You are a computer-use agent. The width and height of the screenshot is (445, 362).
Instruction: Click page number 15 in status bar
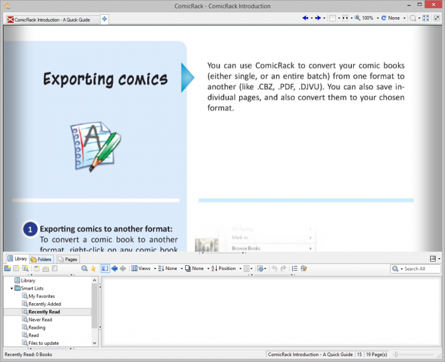click(x=360, y=354)
